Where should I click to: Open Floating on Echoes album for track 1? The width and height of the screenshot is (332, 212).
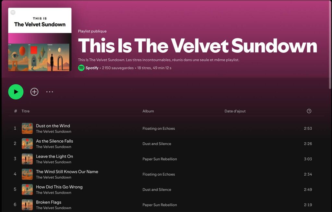159,128
